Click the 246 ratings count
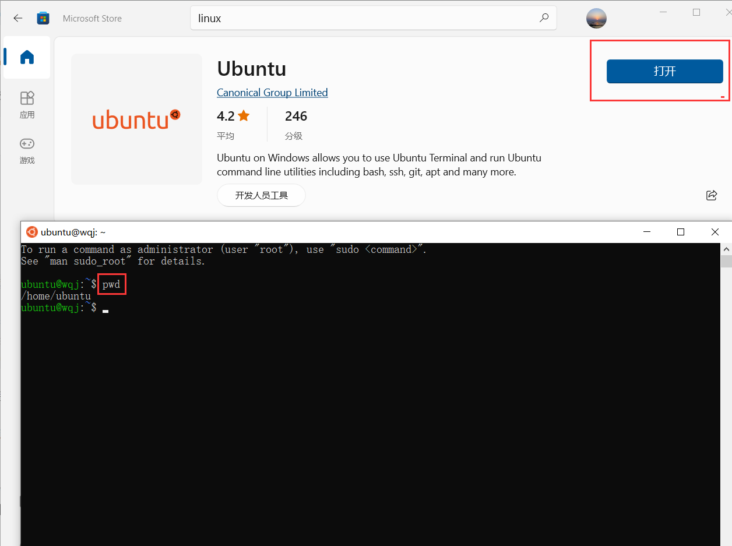 click(296, 116)
